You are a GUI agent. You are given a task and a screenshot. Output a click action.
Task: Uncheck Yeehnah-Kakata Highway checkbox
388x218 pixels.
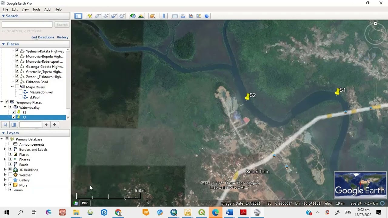pyautogui.click(x=17, y=51)
